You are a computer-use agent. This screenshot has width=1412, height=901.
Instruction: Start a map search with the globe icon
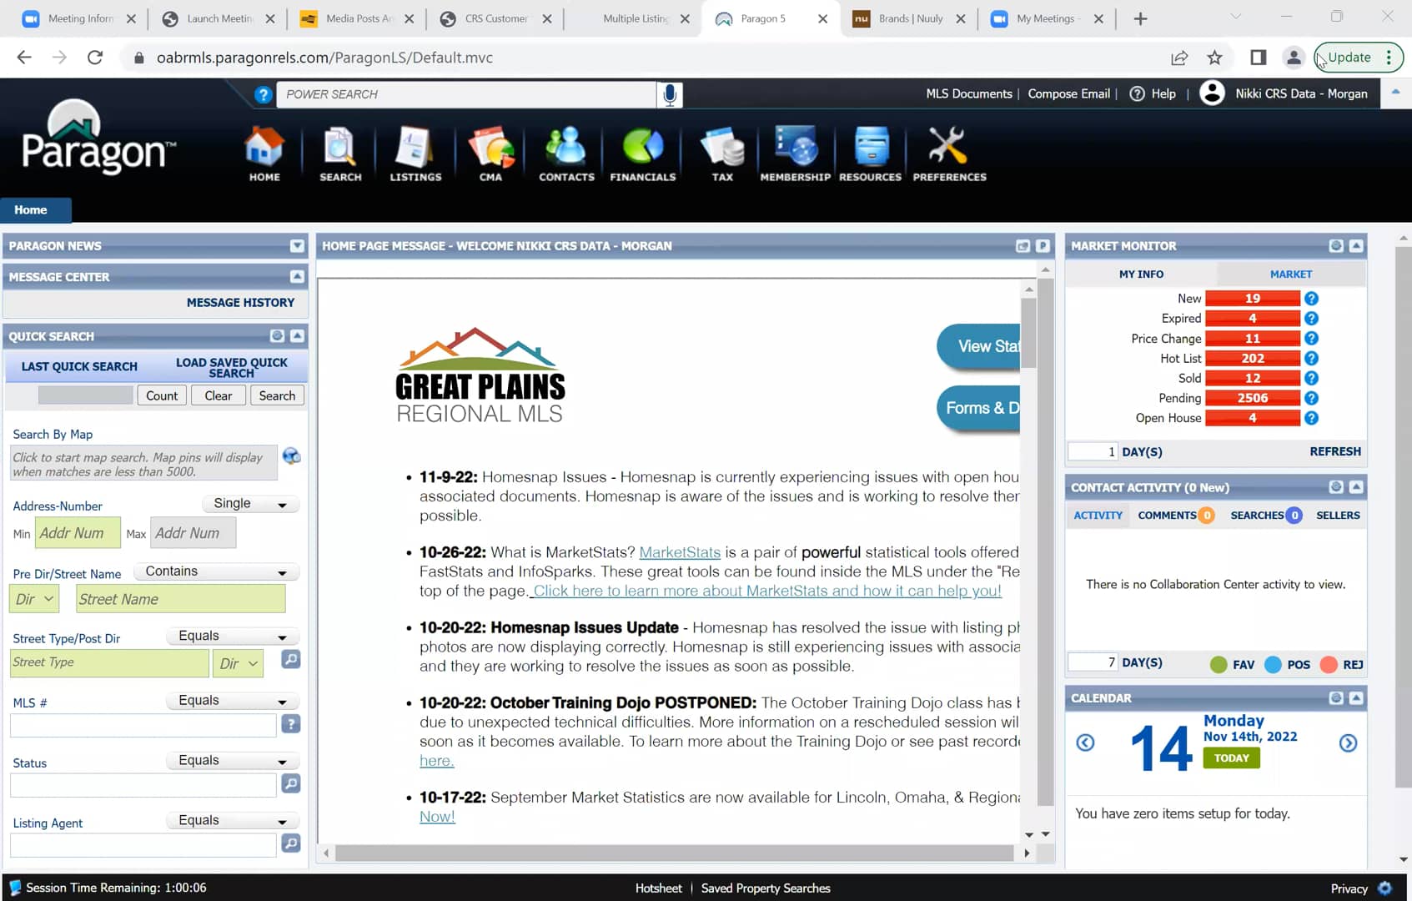[291, 456]
